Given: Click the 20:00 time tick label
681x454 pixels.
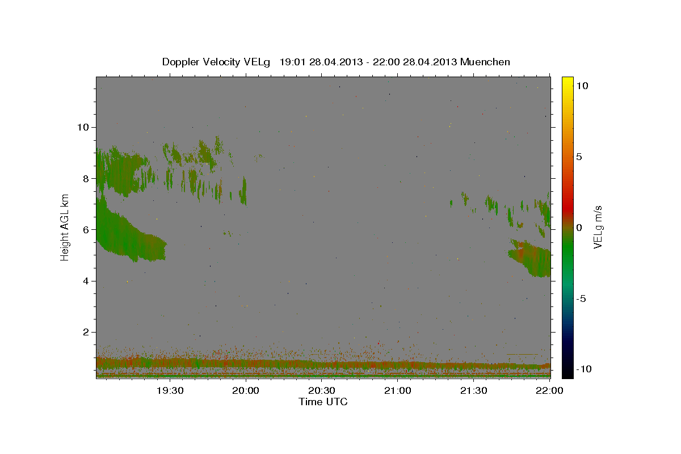Looking at the screenshot, I should tap(246, 390).
